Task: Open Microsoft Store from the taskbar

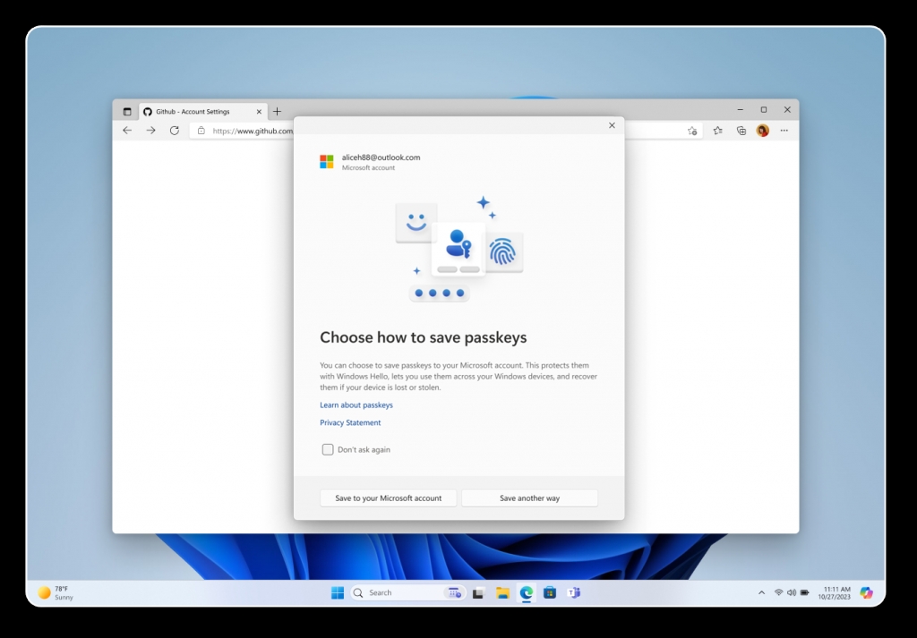Action: click(549, 592)
